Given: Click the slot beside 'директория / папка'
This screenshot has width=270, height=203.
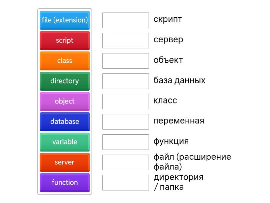Looking at the screenshot, I should pos(125,183).
